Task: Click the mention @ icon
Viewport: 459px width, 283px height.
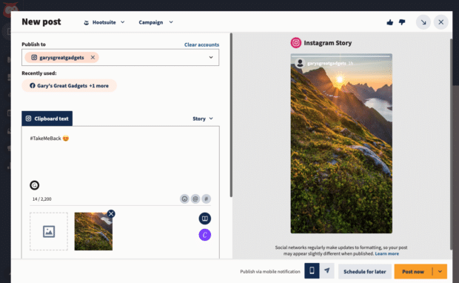Action: coord(195,199)
